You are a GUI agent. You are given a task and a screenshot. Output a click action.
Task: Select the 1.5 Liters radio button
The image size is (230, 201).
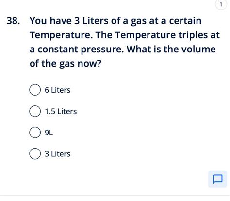(35, 111)
